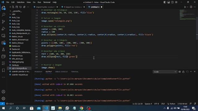Click New File icon in explorer header
Viewport: 198px width, 111px height.
(x=13, y=7)
